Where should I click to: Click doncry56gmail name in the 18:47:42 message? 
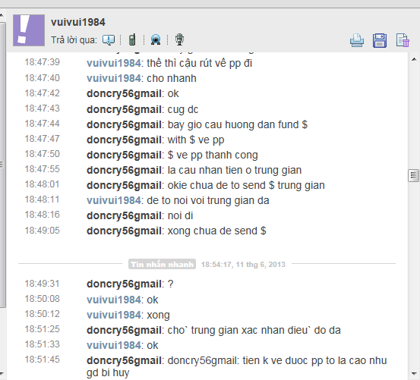pos(124,94)
